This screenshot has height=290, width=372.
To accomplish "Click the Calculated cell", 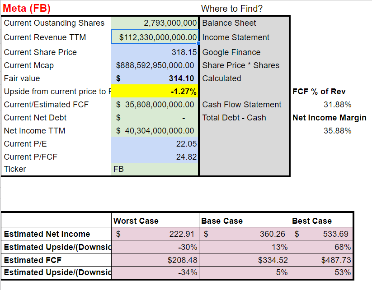I will coord(221,78).
